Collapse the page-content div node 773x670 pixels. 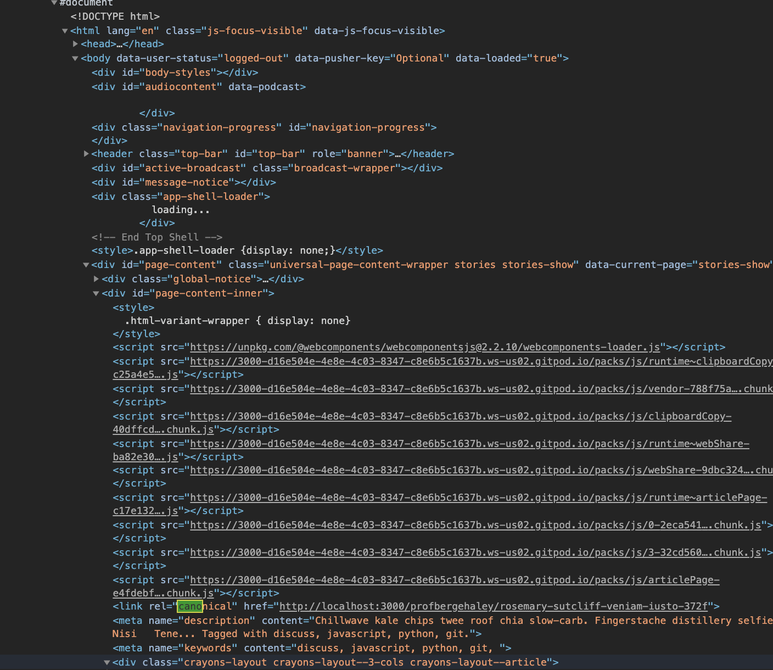86,265
